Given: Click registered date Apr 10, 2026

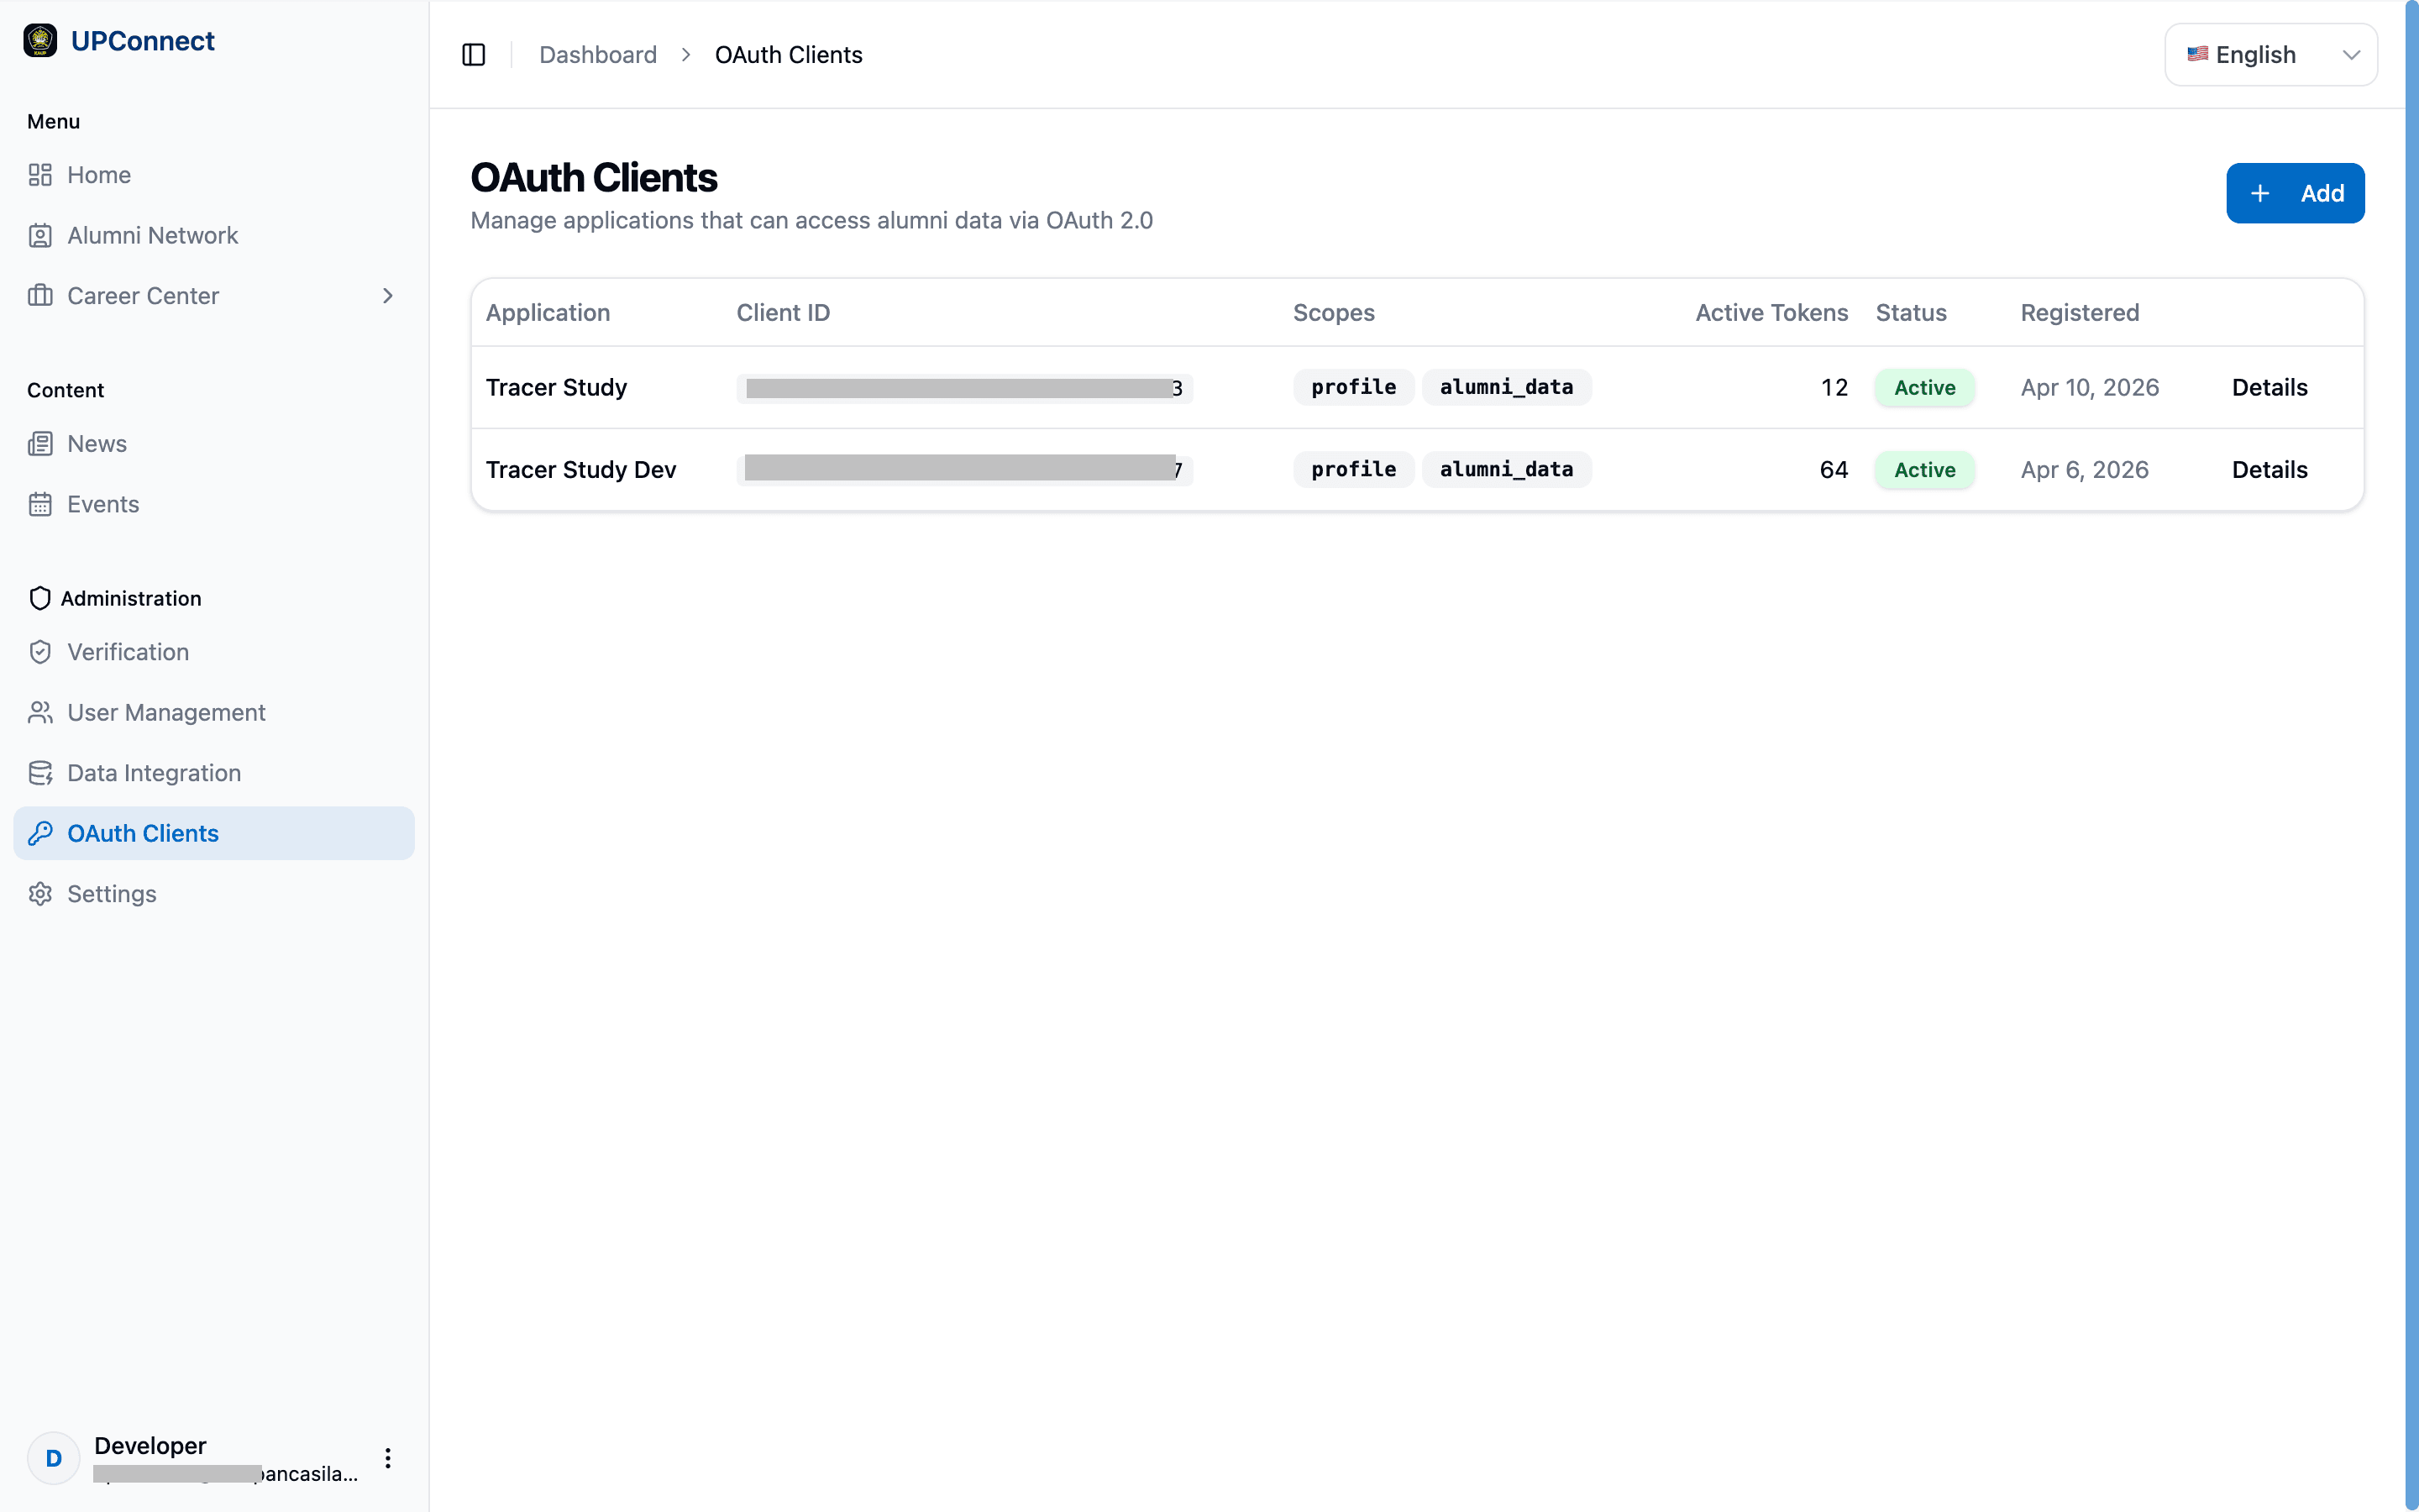Looking at the screenshot, I should tap(2090, 388).
